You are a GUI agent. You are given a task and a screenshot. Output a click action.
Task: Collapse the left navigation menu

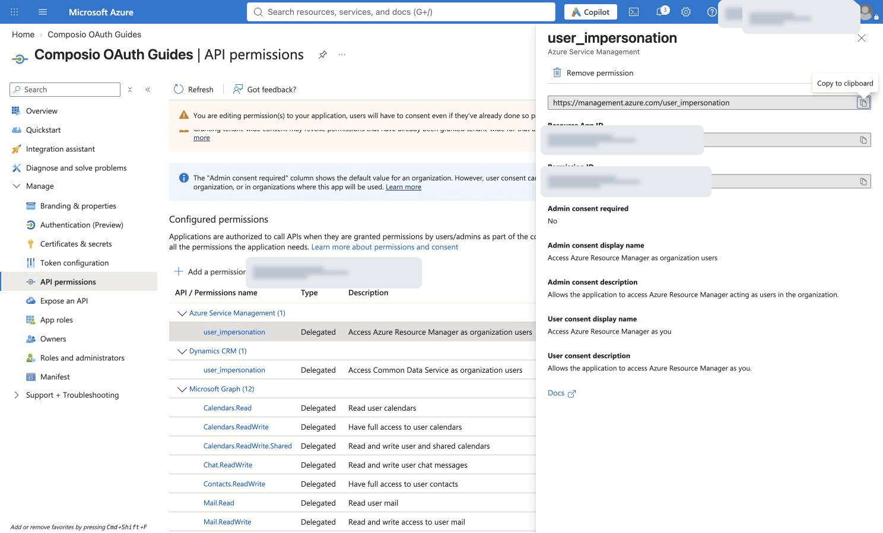tap(148, 90)
